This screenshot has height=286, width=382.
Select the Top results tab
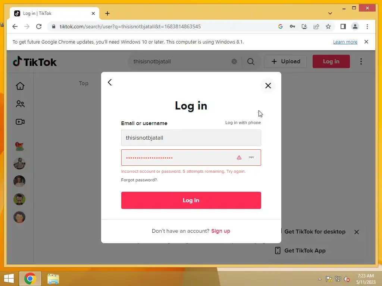pyautogui.click(x=84, y=83)
